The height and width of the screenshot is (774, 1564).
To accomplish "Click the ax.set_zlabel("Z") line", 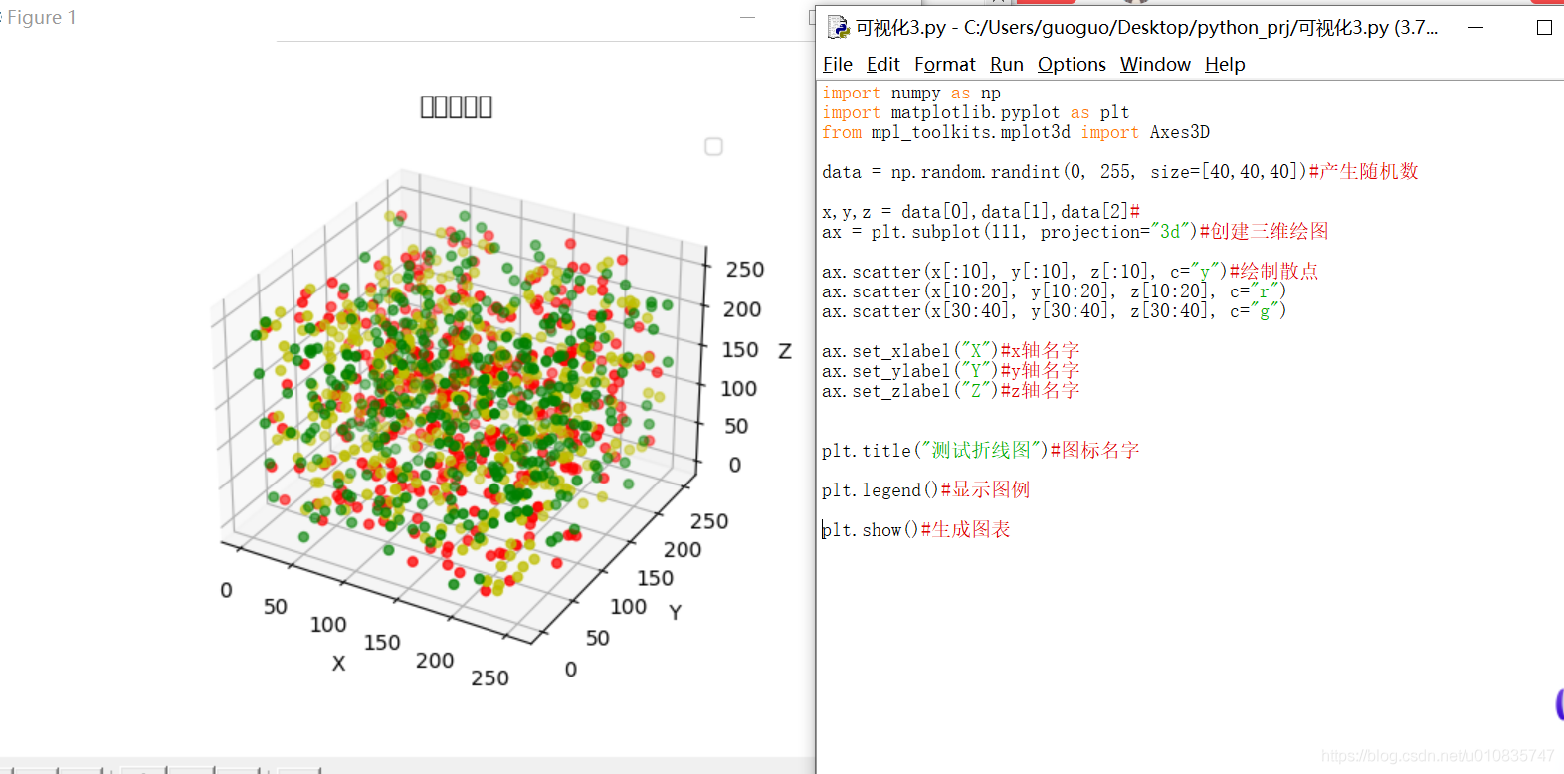I will pos(951,391).
